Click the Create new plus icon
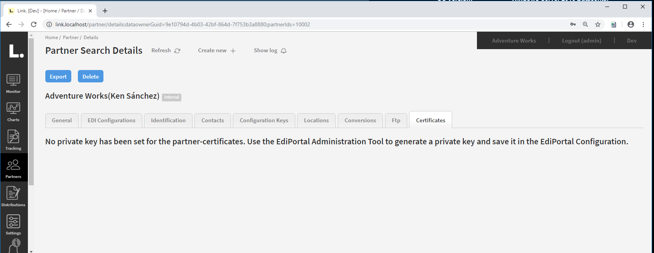 click(x=233, y=51)
